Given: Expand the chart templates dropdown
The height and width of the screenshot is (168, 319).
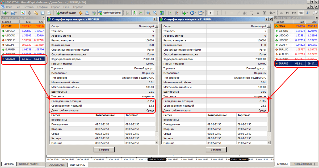Looking at the screenshot, I should coord(203,12).
